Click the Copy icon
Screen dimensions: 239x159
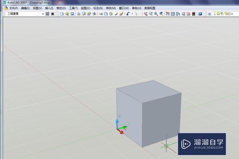pos(106,14)
